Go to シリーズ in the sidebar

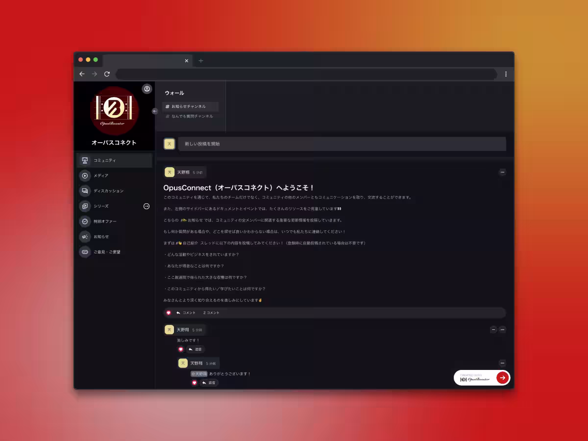tap(115, 206)
